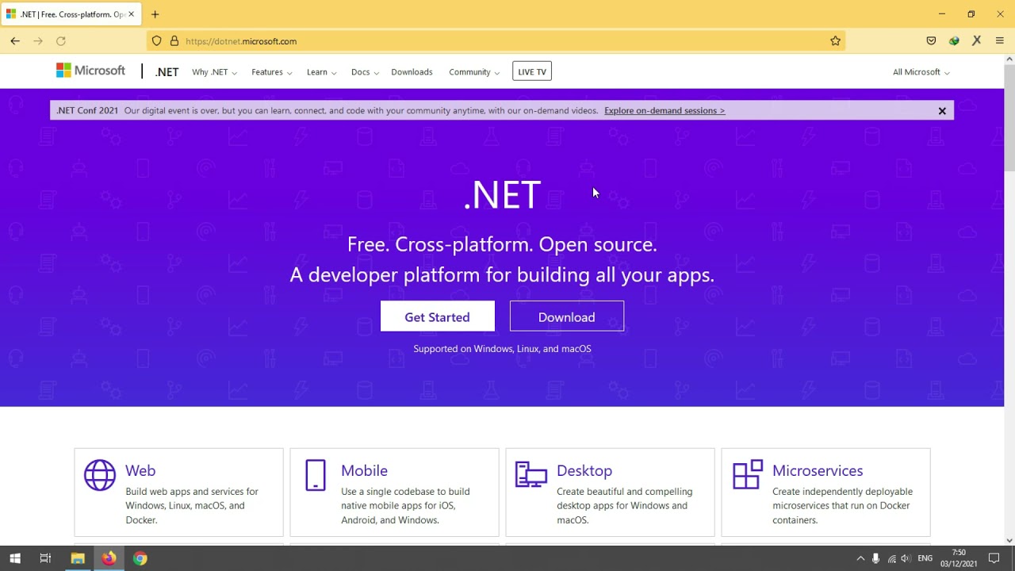Screen dimensions: 1015x571
Task: Reload the page with the refresh icon
Action: (x=61, y=40)
